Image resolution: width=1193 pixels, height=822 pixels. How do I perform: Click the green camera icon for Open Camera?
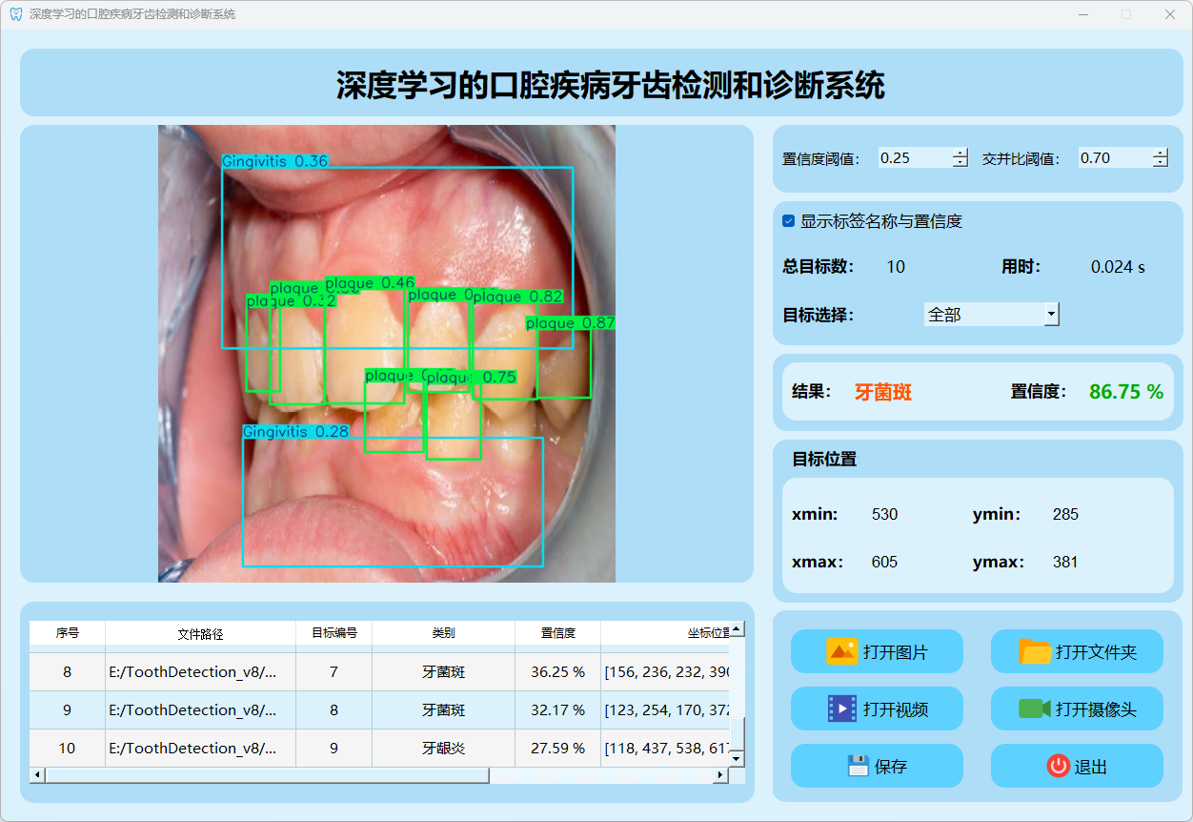tap(1034, 709)
